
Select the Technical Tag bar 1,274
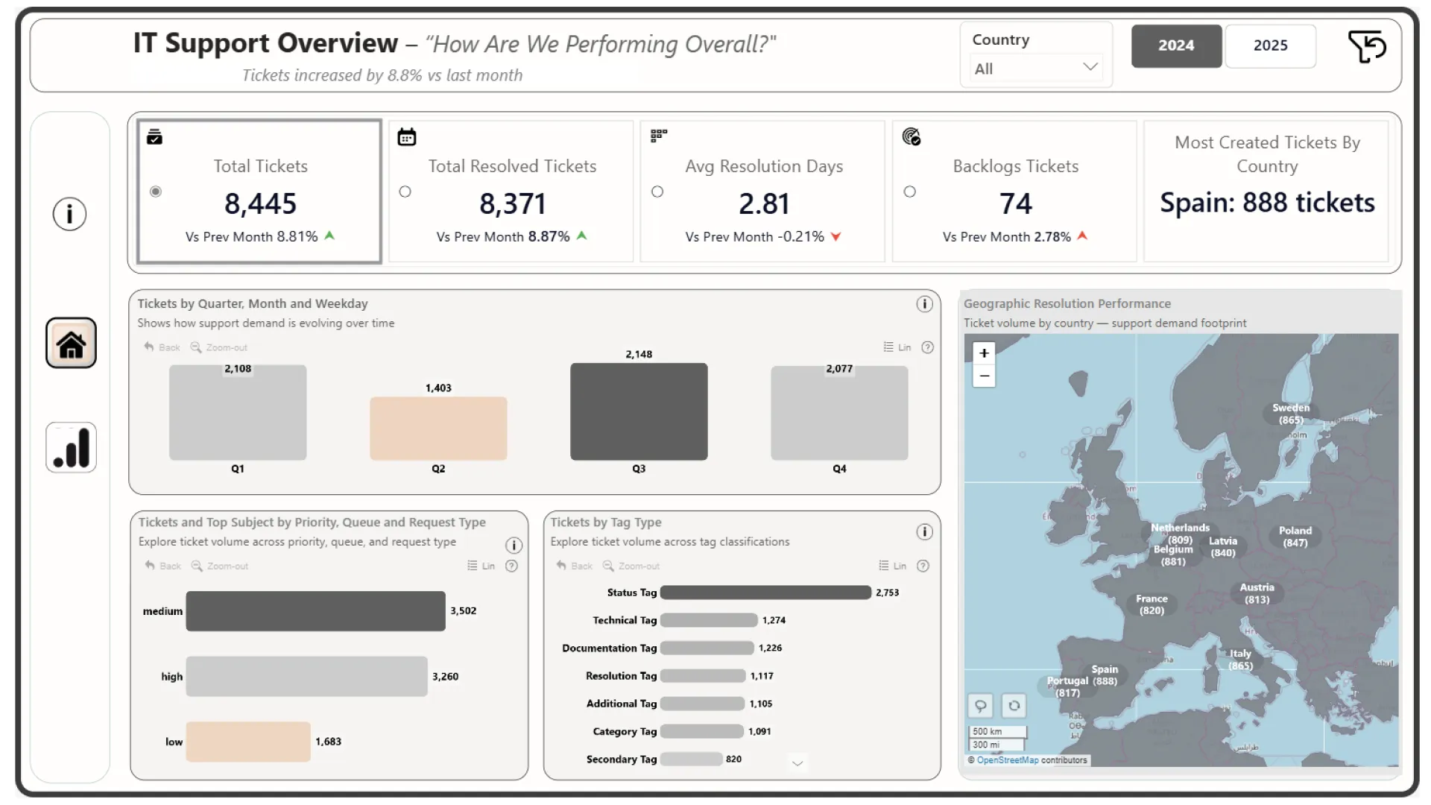click(x=709, y=620)
